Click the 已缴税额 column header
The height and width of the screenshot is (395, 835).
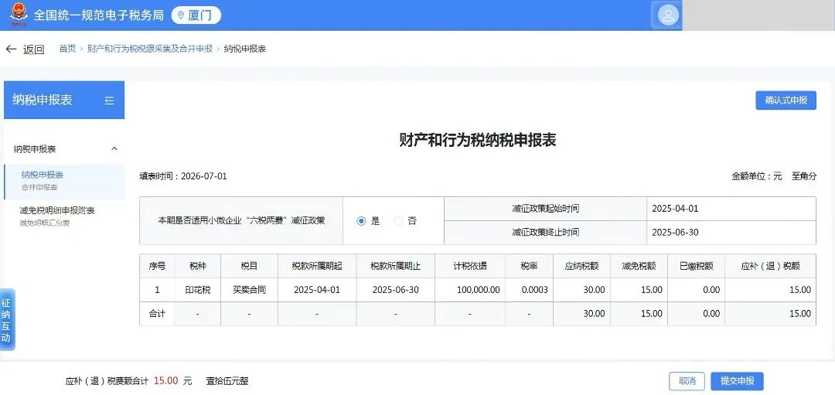[696, 266]
